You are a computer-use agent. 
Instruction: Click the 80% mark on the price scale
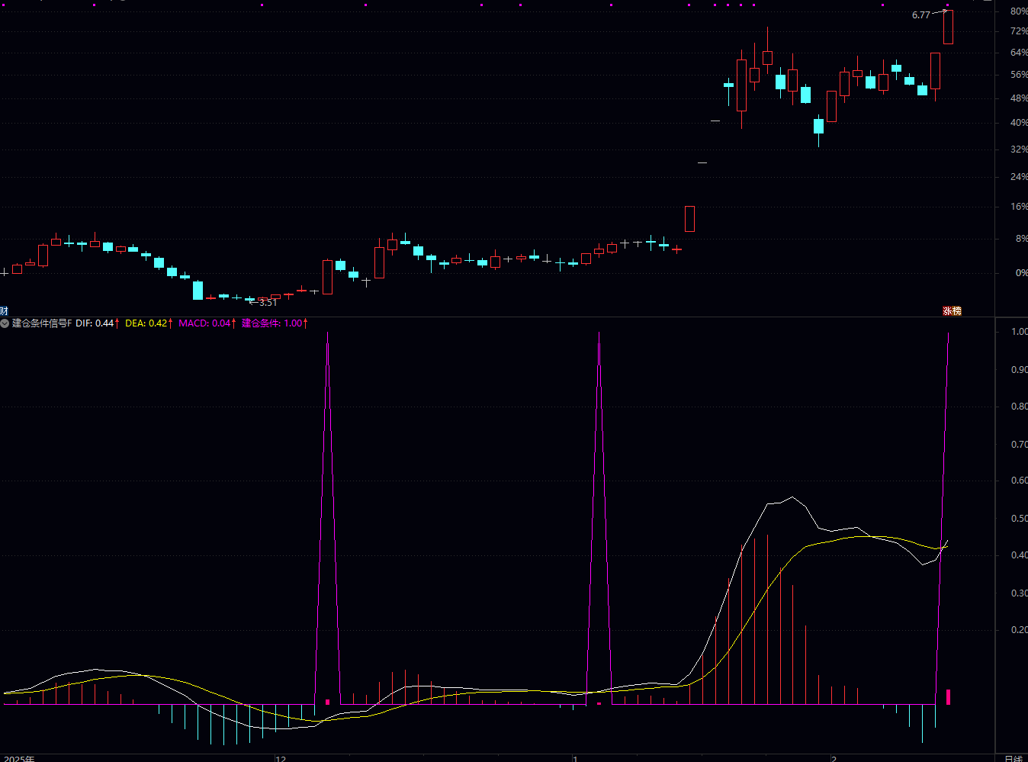point(1019,11)
